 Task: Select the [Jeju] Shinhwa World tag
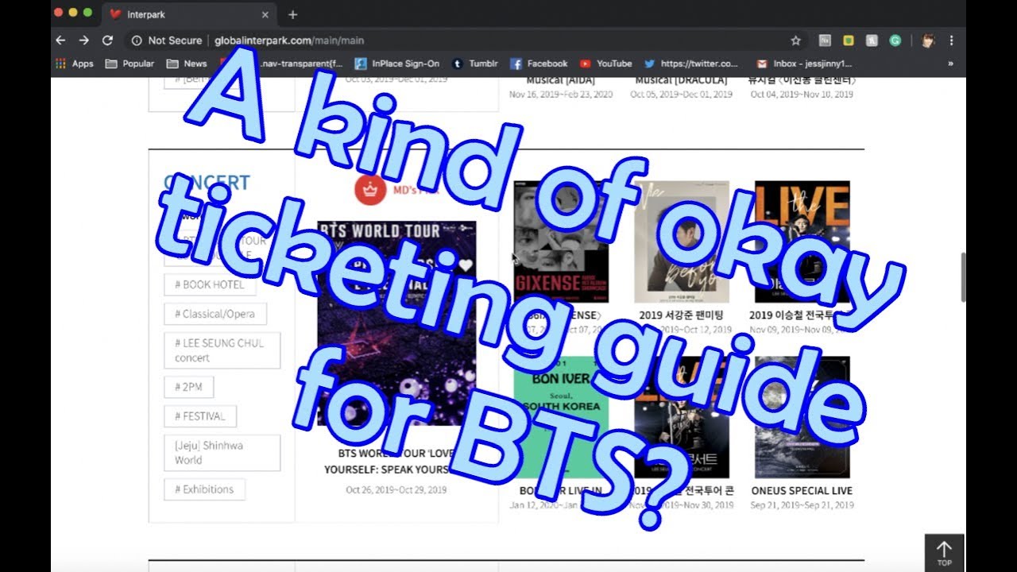point(222,453)
